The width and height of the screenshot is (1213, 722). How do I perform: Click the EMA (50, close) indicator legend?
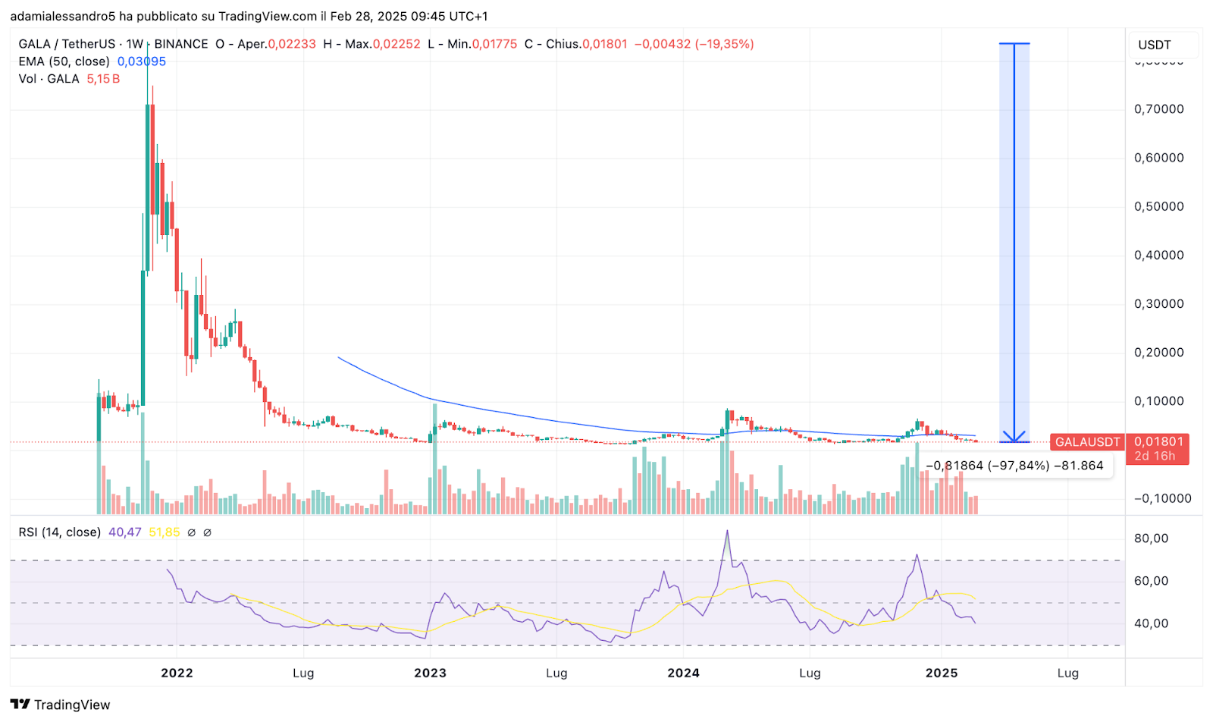64,61
